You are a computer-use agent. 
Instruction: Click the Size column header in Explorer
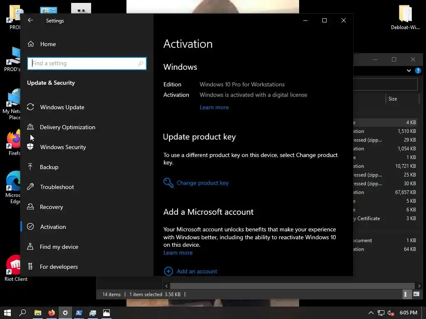click(393, 99)
